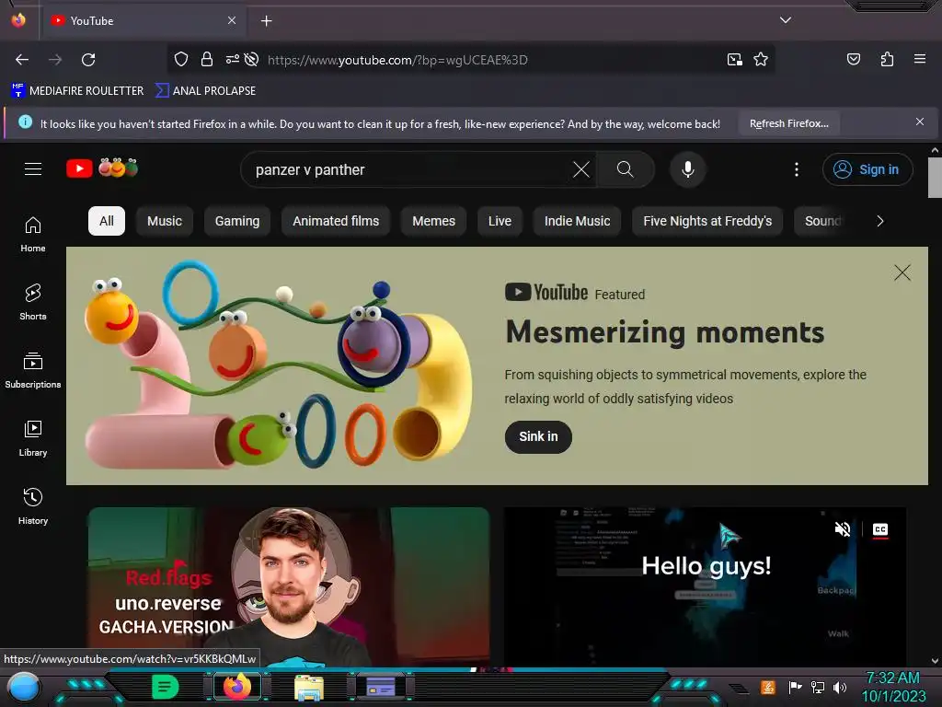Open Shorts in the sidebar
Viewport: 942px width, 707px height.
click(33, 302)
